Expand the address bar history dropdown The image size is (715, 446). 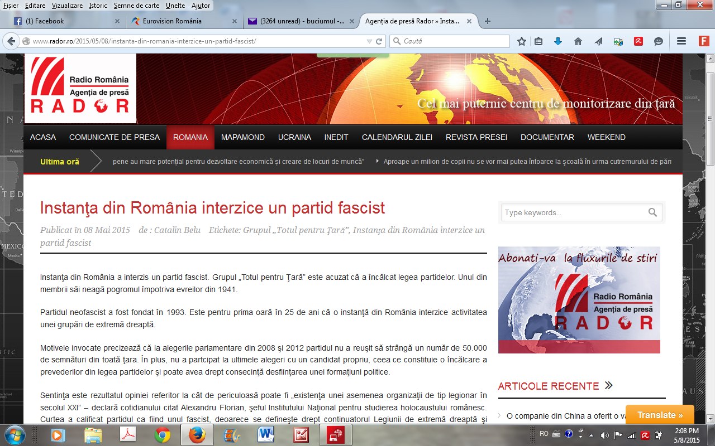[369, 41]
